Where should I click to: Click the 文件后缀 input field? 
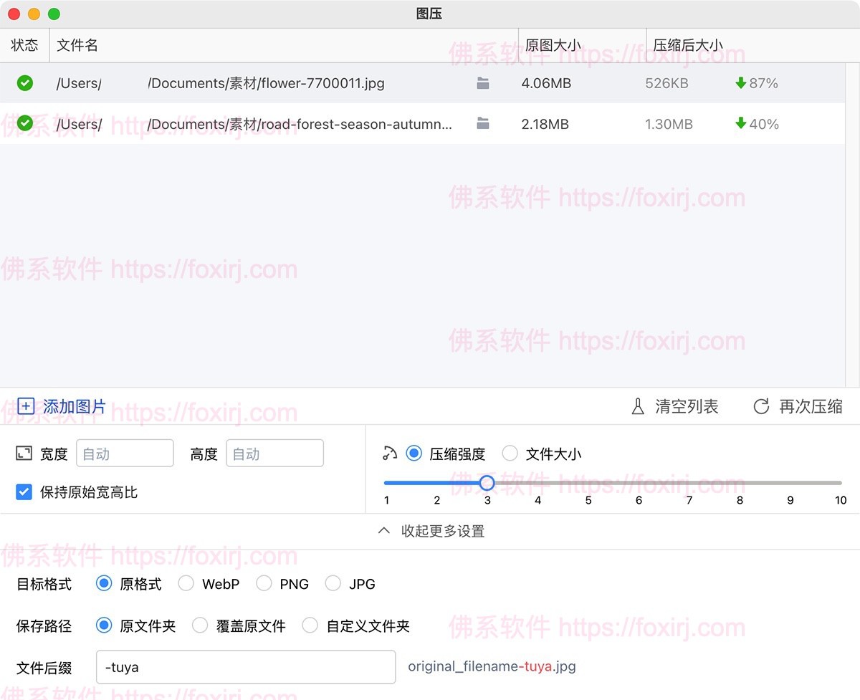click(x=245, y=667)
